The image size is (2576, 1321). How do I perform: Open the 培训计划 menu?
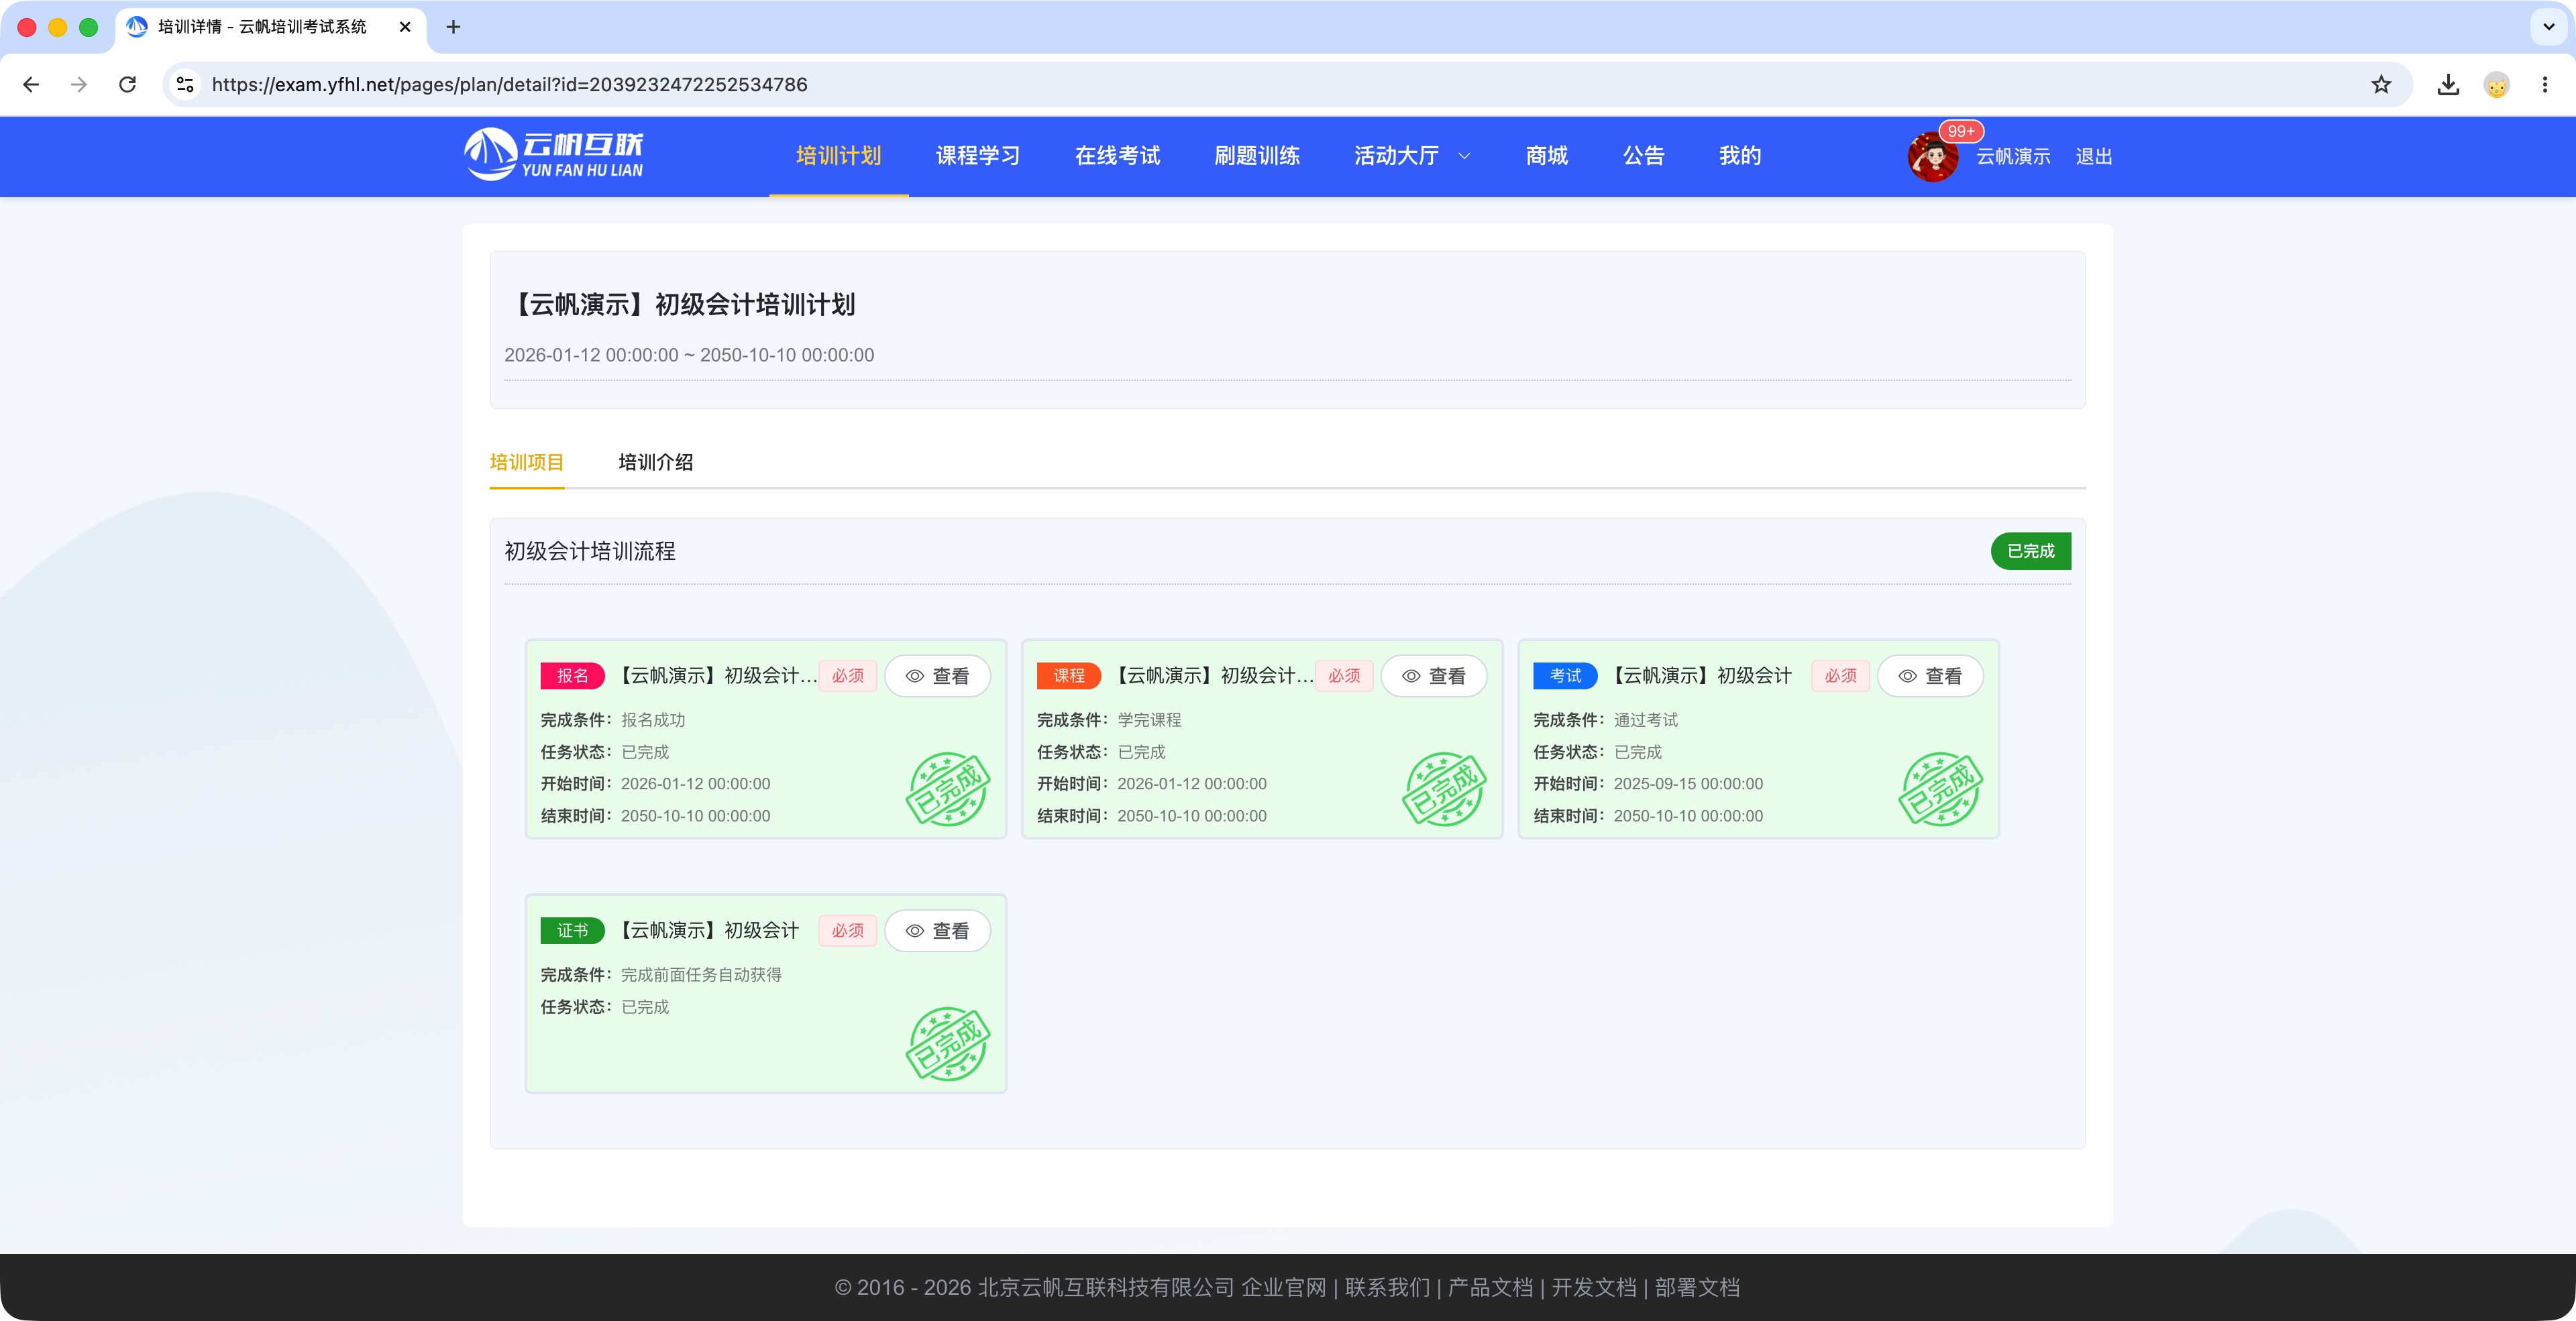[838, 156]
